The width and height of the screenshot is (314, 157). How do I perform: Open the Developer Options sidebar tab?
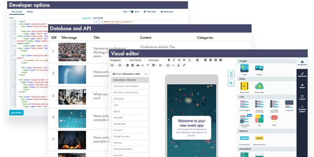[302, 109]
